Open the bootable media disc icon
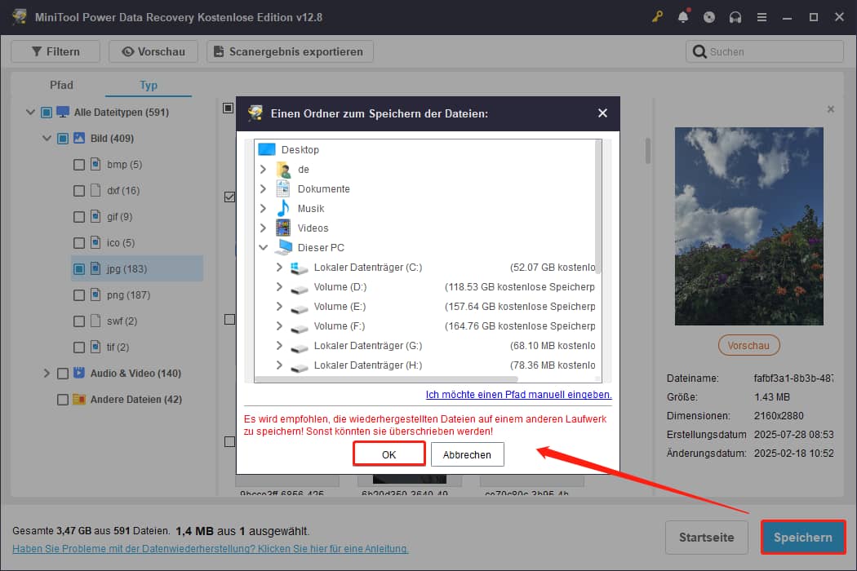Image resolution: width=857 pixels, height=571 pixels. pyautogui.click(x=709, y=16)
